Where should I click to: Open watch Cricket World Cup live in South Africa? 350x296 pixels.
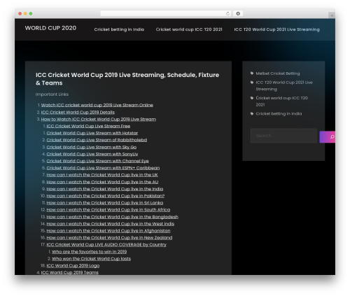[x=108, y=210]
